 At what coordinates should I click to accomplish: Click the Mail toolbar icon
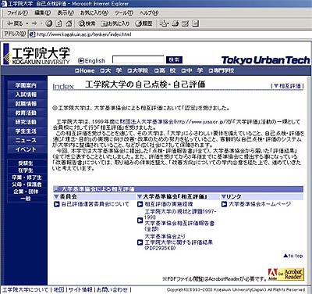tap(164, 23)
